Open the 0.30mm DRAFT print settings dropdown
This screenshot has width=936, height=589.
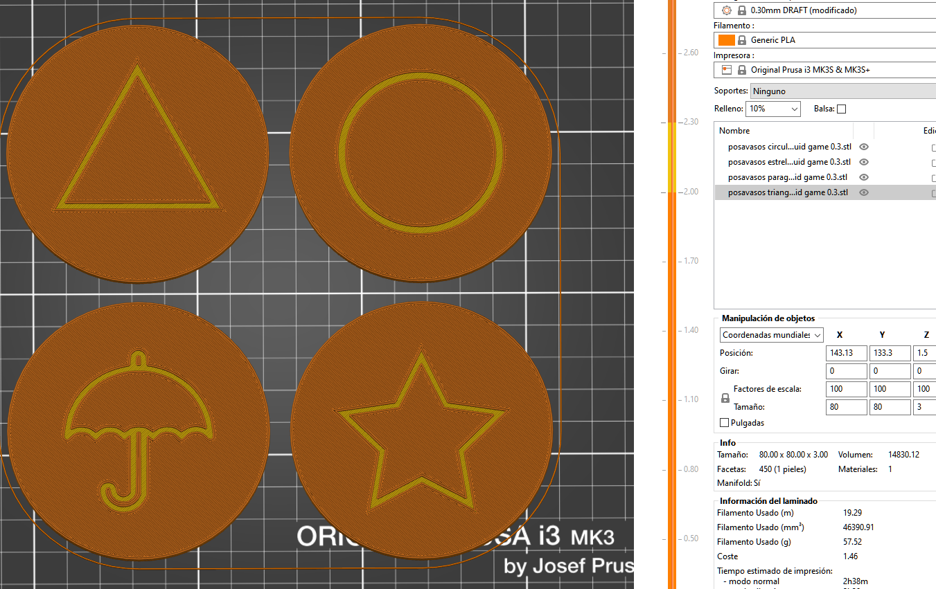[824, 10]
